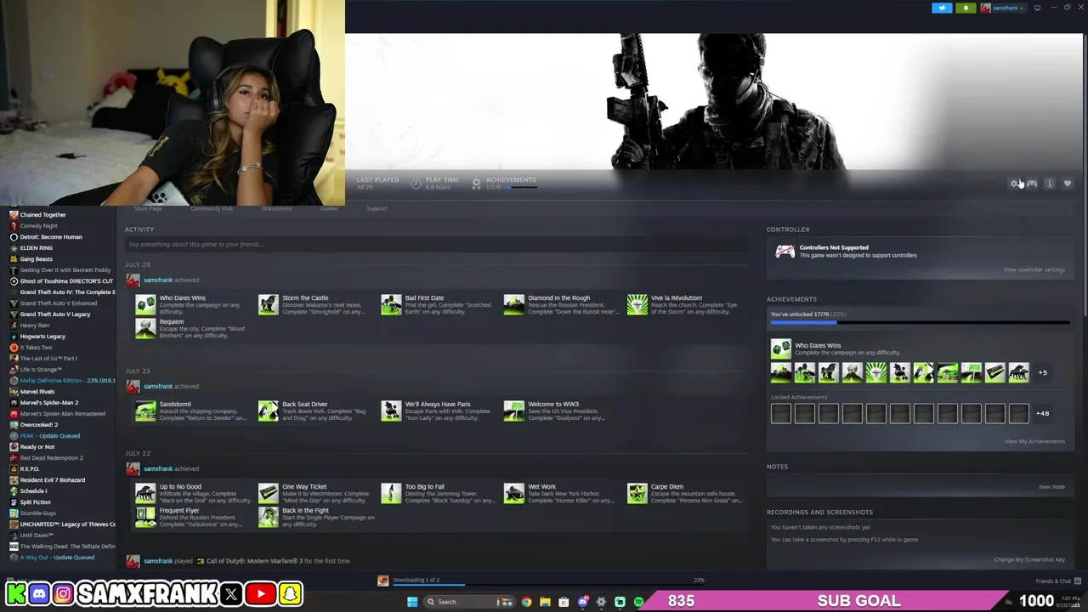Click the Back in the Fight achievement icon
This screenshot has width=1088, height=612.
pyautogui.click(x=269, y=517)
